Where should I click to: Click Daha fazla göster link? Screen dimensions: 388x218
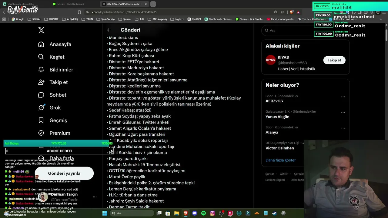coord(280,160)
